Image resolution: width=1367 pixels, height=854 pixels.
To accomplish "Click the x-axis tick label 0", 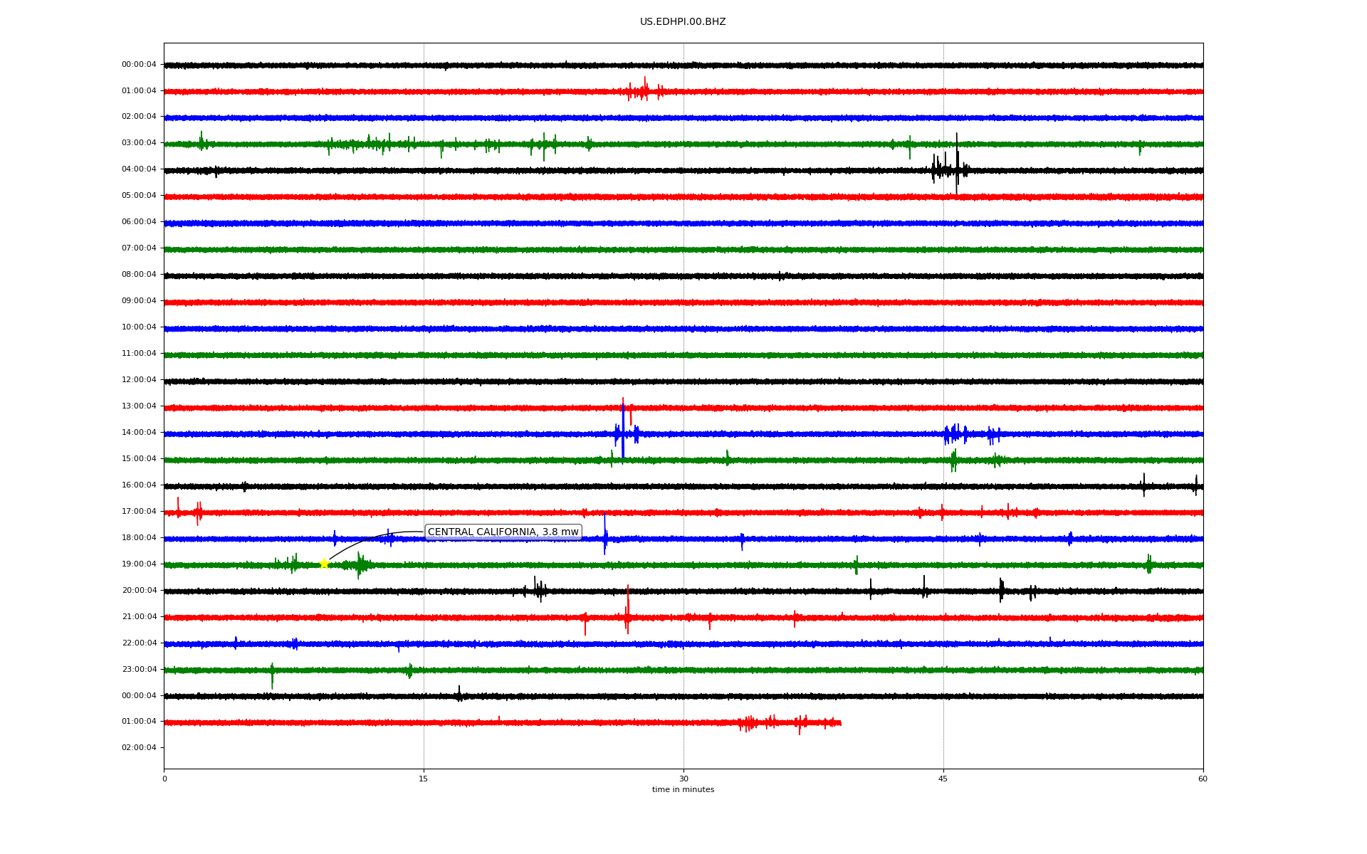I will (164, 779).
